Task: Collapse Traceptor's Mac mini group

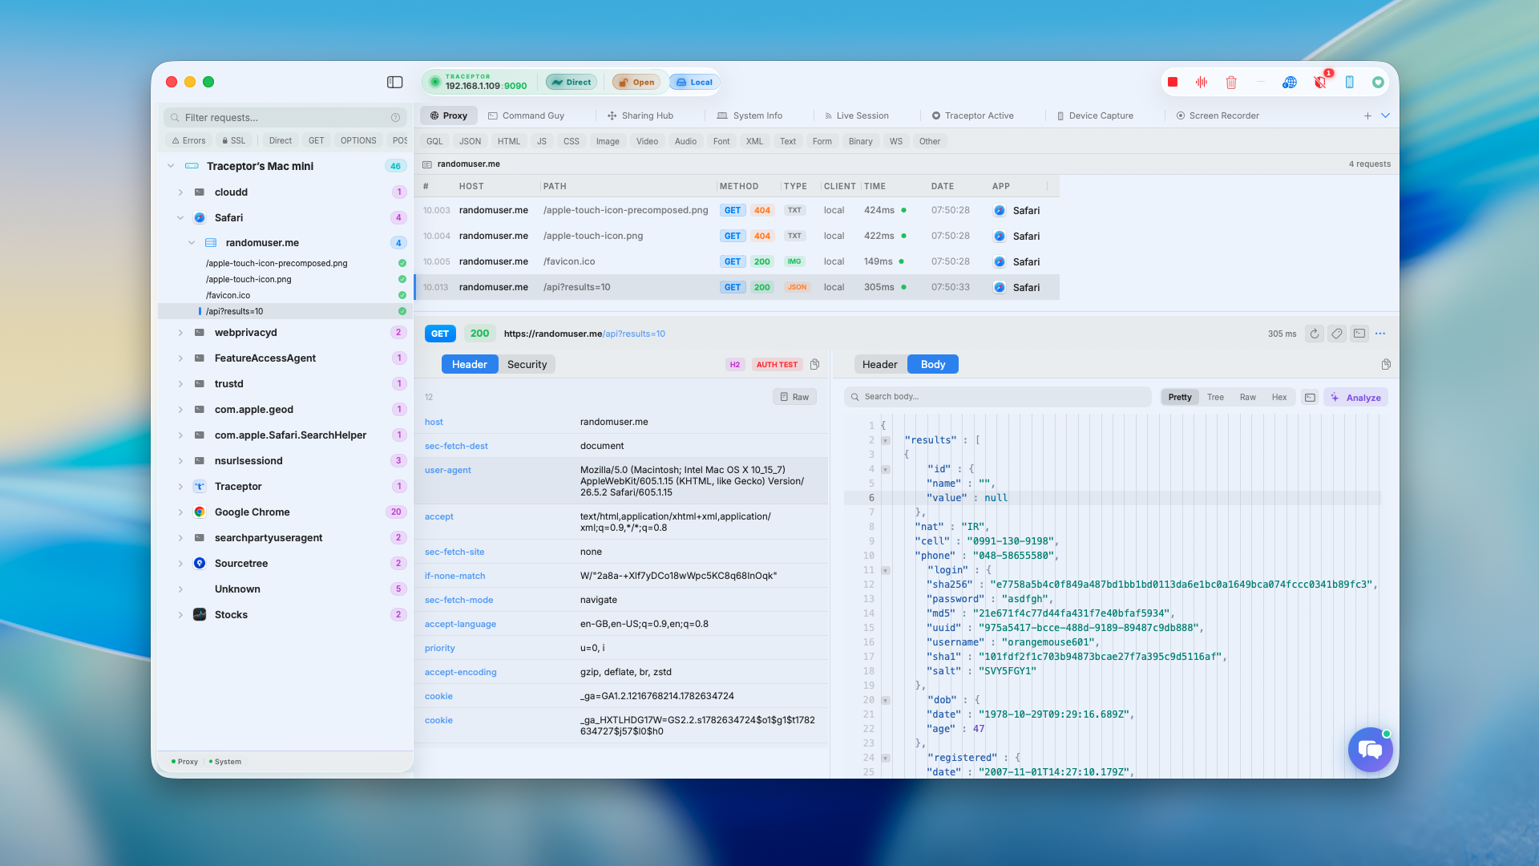Action: point(171,166)
